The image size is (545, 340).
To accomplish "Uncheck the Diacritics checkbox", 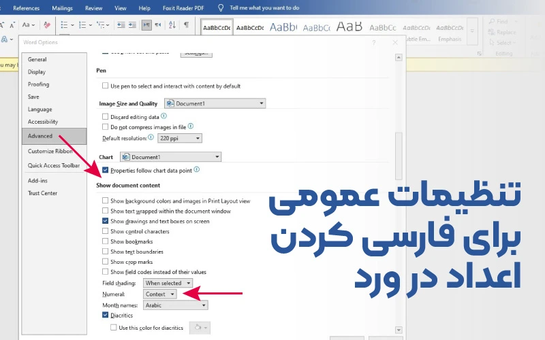I will 106,315.
